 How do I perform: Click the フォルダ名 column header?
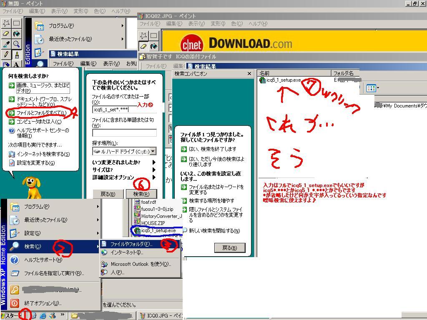(345, 73)
